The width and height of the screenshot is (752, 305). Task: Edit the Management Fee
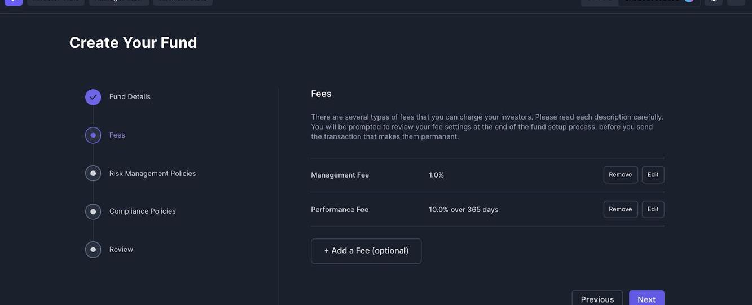(x=653, y=175)
